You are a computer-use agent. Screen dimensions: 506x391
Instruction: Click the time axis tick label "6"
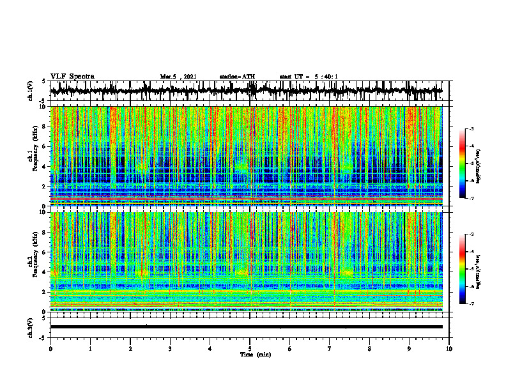coord(289,349)
